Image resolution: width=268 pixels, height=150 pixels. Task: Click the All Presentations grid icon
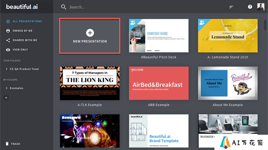(8, 21)
